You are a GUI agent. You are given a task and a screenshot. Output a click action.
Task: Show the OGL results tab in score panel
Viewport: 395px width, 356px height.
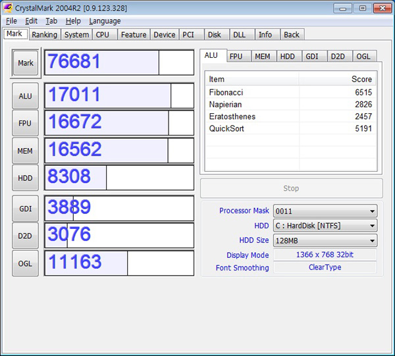pos(365,57)
